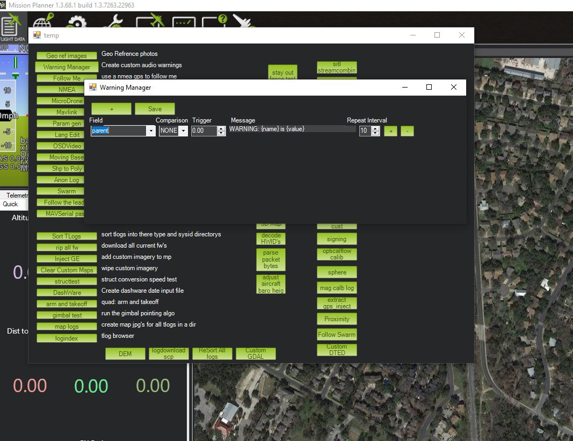Select the Telemetry tab
Image resolution: width=573 pixels, height=441 pixels.
(x=16, y=196)
